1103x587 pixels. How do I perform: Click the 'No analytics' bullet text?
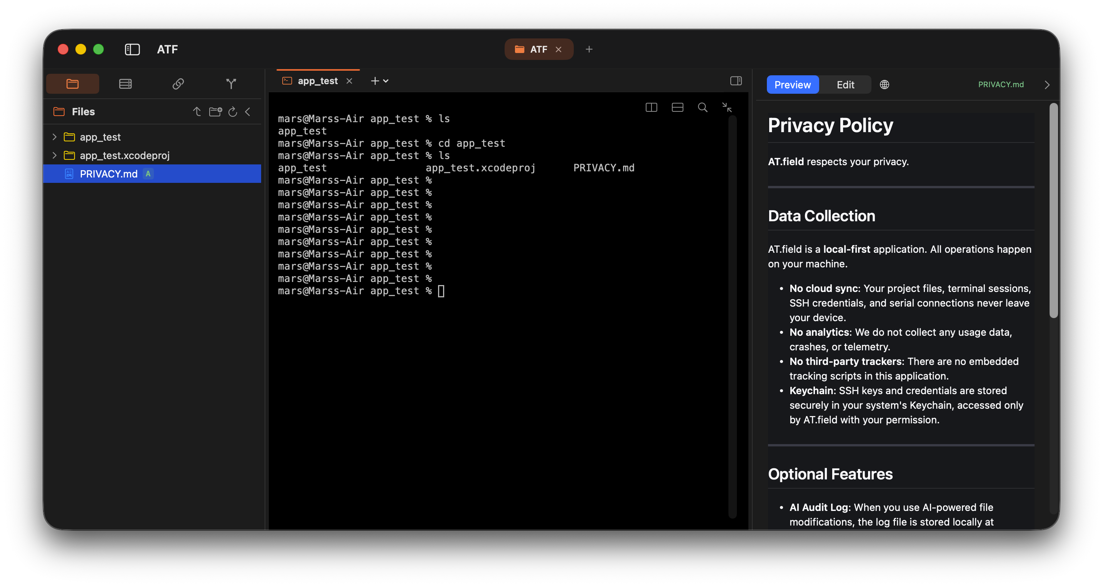[900, 339]
